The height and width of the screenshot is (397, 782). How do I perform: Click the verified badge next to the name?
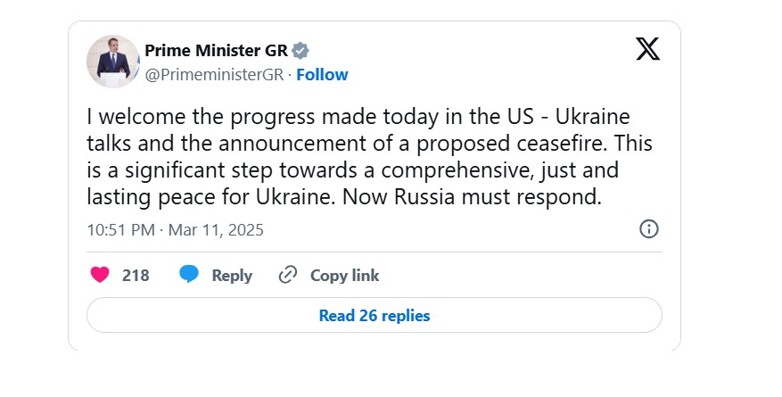point(301,50)
